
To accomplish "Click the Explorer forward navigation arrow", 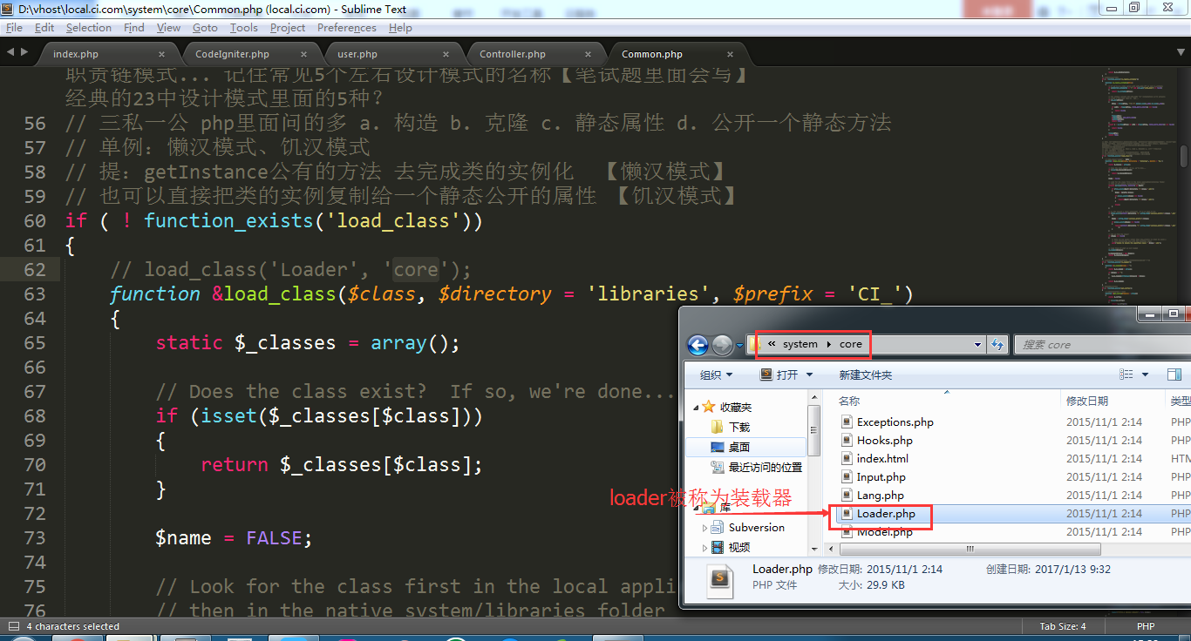I will [x=722, y=345].
